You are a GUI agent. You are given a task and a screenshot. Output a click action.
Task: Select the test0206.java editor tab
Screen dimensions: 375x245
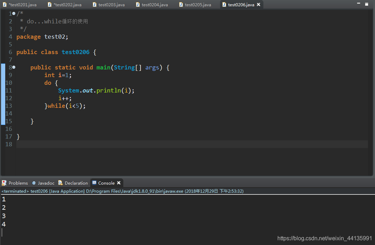pyautogui.click(x=241, y=5)
